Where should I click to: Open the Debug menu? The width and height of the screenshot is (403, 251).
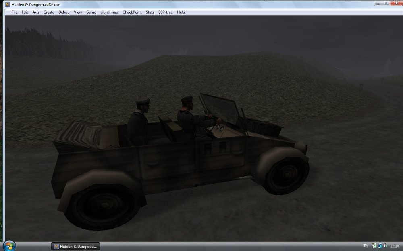[64, 12]
